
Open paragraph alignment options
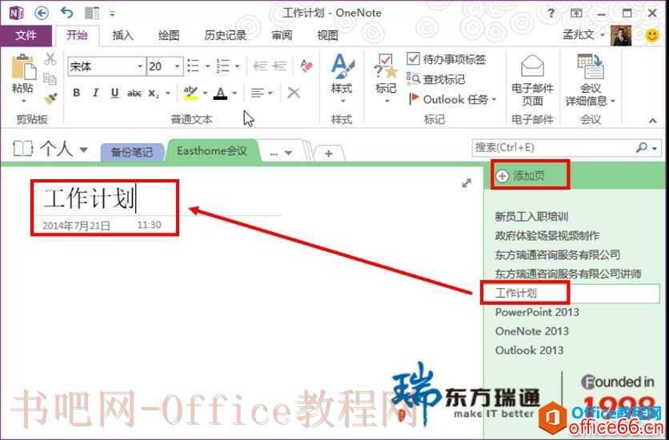click(261, 93)
